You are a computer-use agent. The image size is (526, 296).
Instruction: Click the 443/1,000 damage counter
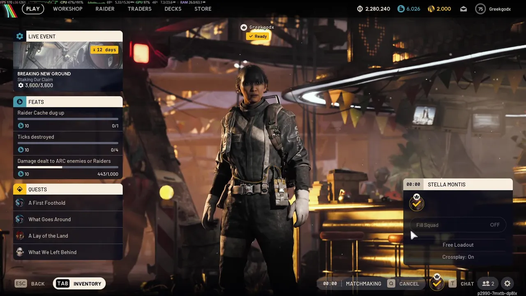pyautogui.click(x=108, y=174)
